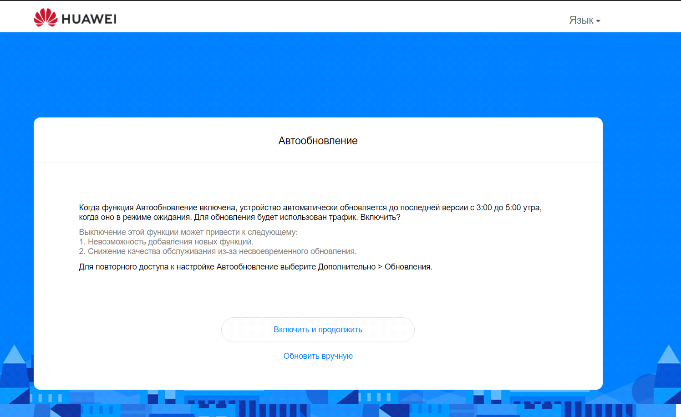This screenshot has width=681, height=417.
Task: Click the caret arrow beside Язык
Action: click(598, 21)
